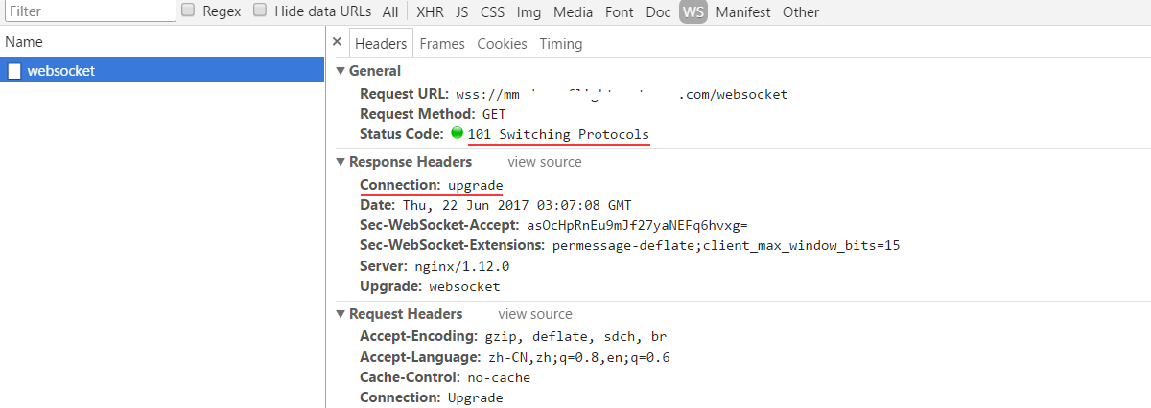Select the Headers tab
The width and height of the screenshot is (1151, 408).
(x=381, y=43)
